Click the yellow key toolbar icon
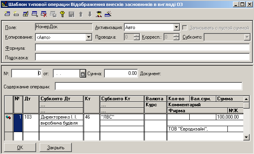254x154 pixels. (62, 14)
